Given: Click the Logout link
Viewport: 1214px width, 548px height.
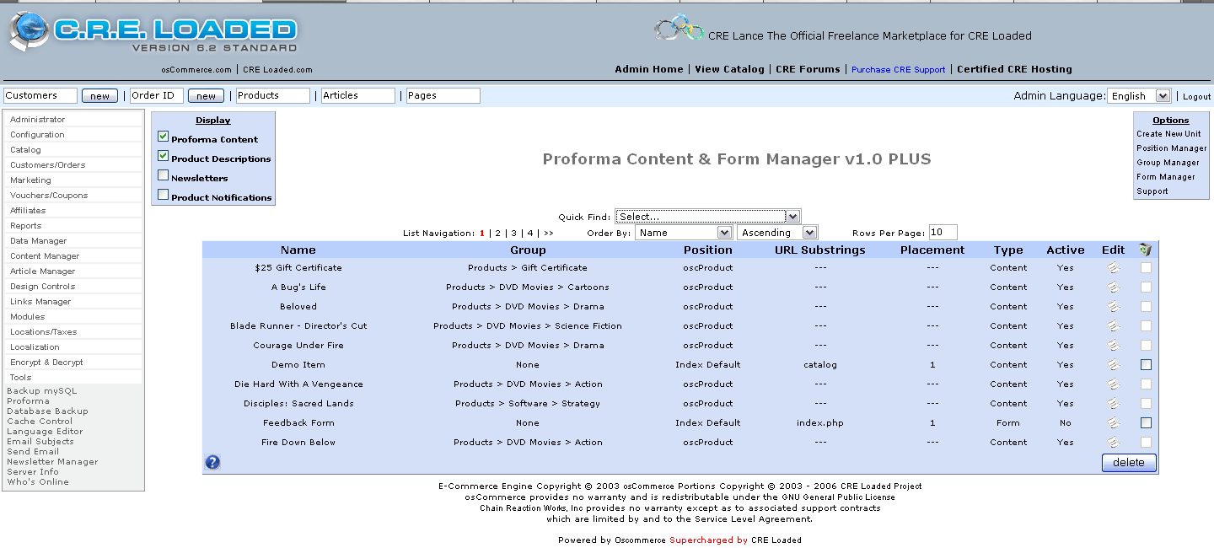Looking at the screenshot, I should [1196, 97].
